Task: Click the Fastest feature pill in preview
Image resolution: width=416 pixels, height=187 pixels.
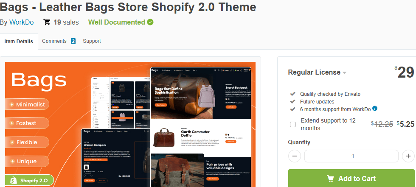Action: click(x=27, y=123)
